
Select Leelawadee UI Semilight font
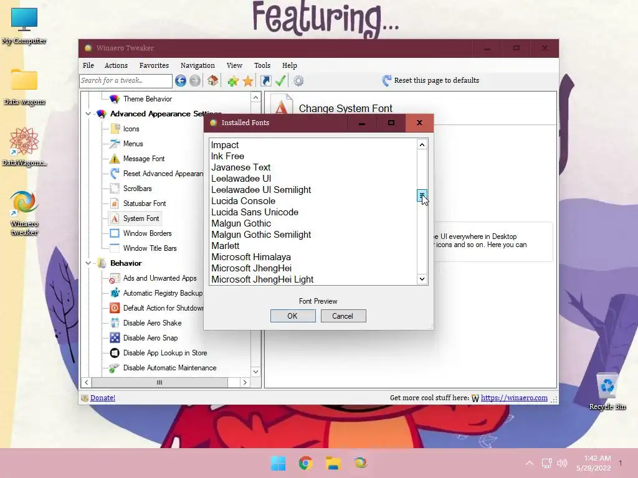point(261,190)
